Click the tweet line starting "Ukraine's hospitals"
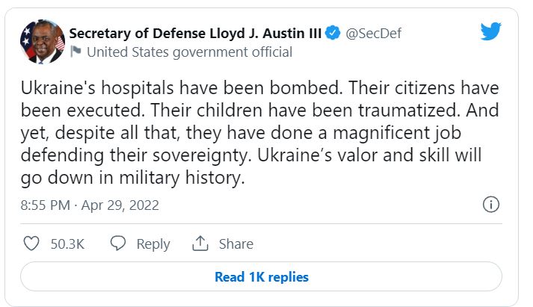The image size is (533, 307). point(259,88)
